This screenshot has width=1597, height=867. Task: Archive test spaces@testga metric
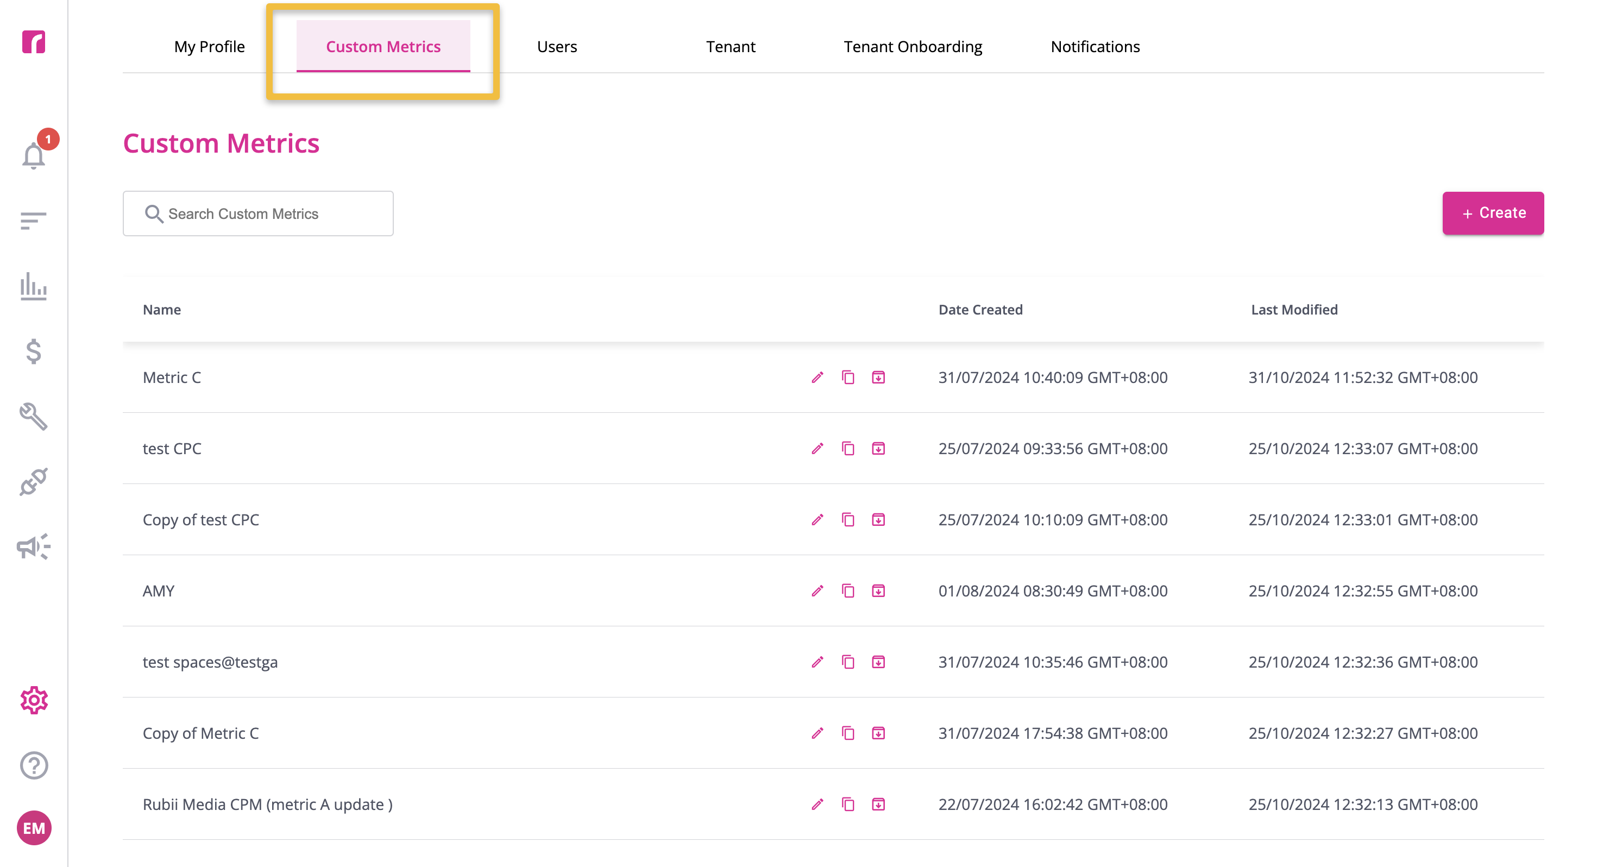[x=878, y=662]
